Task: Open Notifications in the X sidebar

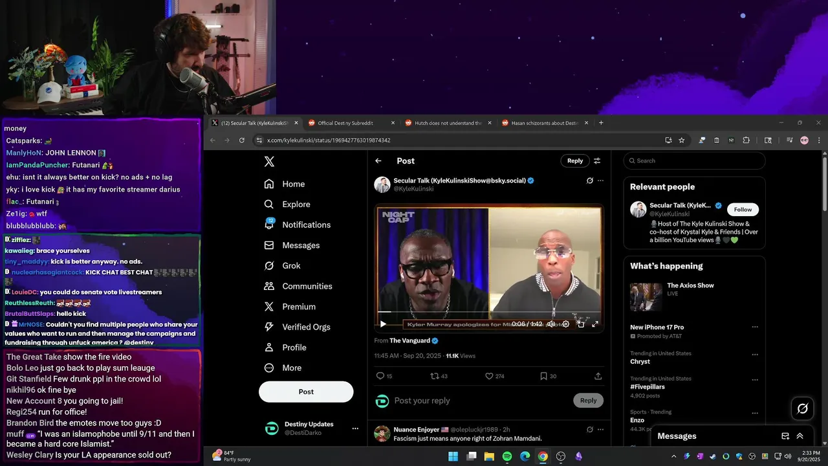Action: pyautogui.click(x=298, y=225)
